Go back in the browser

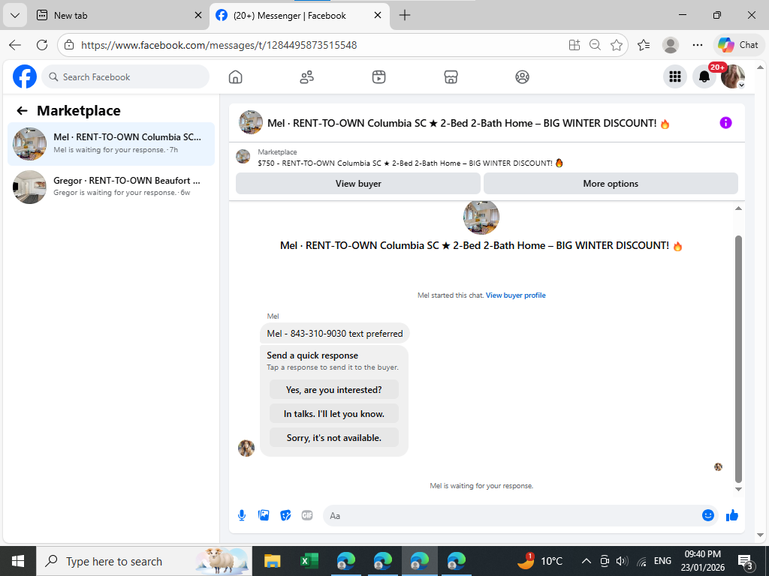(15, 45)
